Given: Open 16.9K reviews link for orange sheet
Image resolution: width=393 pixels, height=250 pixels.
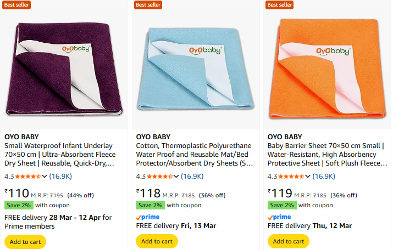Looking at the screenshot, I should 324,177.
